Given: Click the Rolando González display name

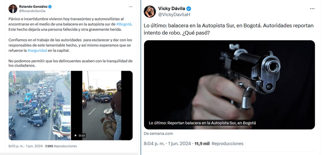Looking at the screenshot, I should (33, 7).
